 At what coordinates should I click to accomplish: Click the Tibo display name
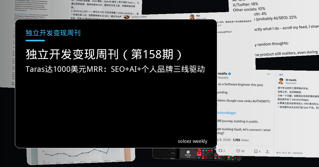[x=199, y=16]
